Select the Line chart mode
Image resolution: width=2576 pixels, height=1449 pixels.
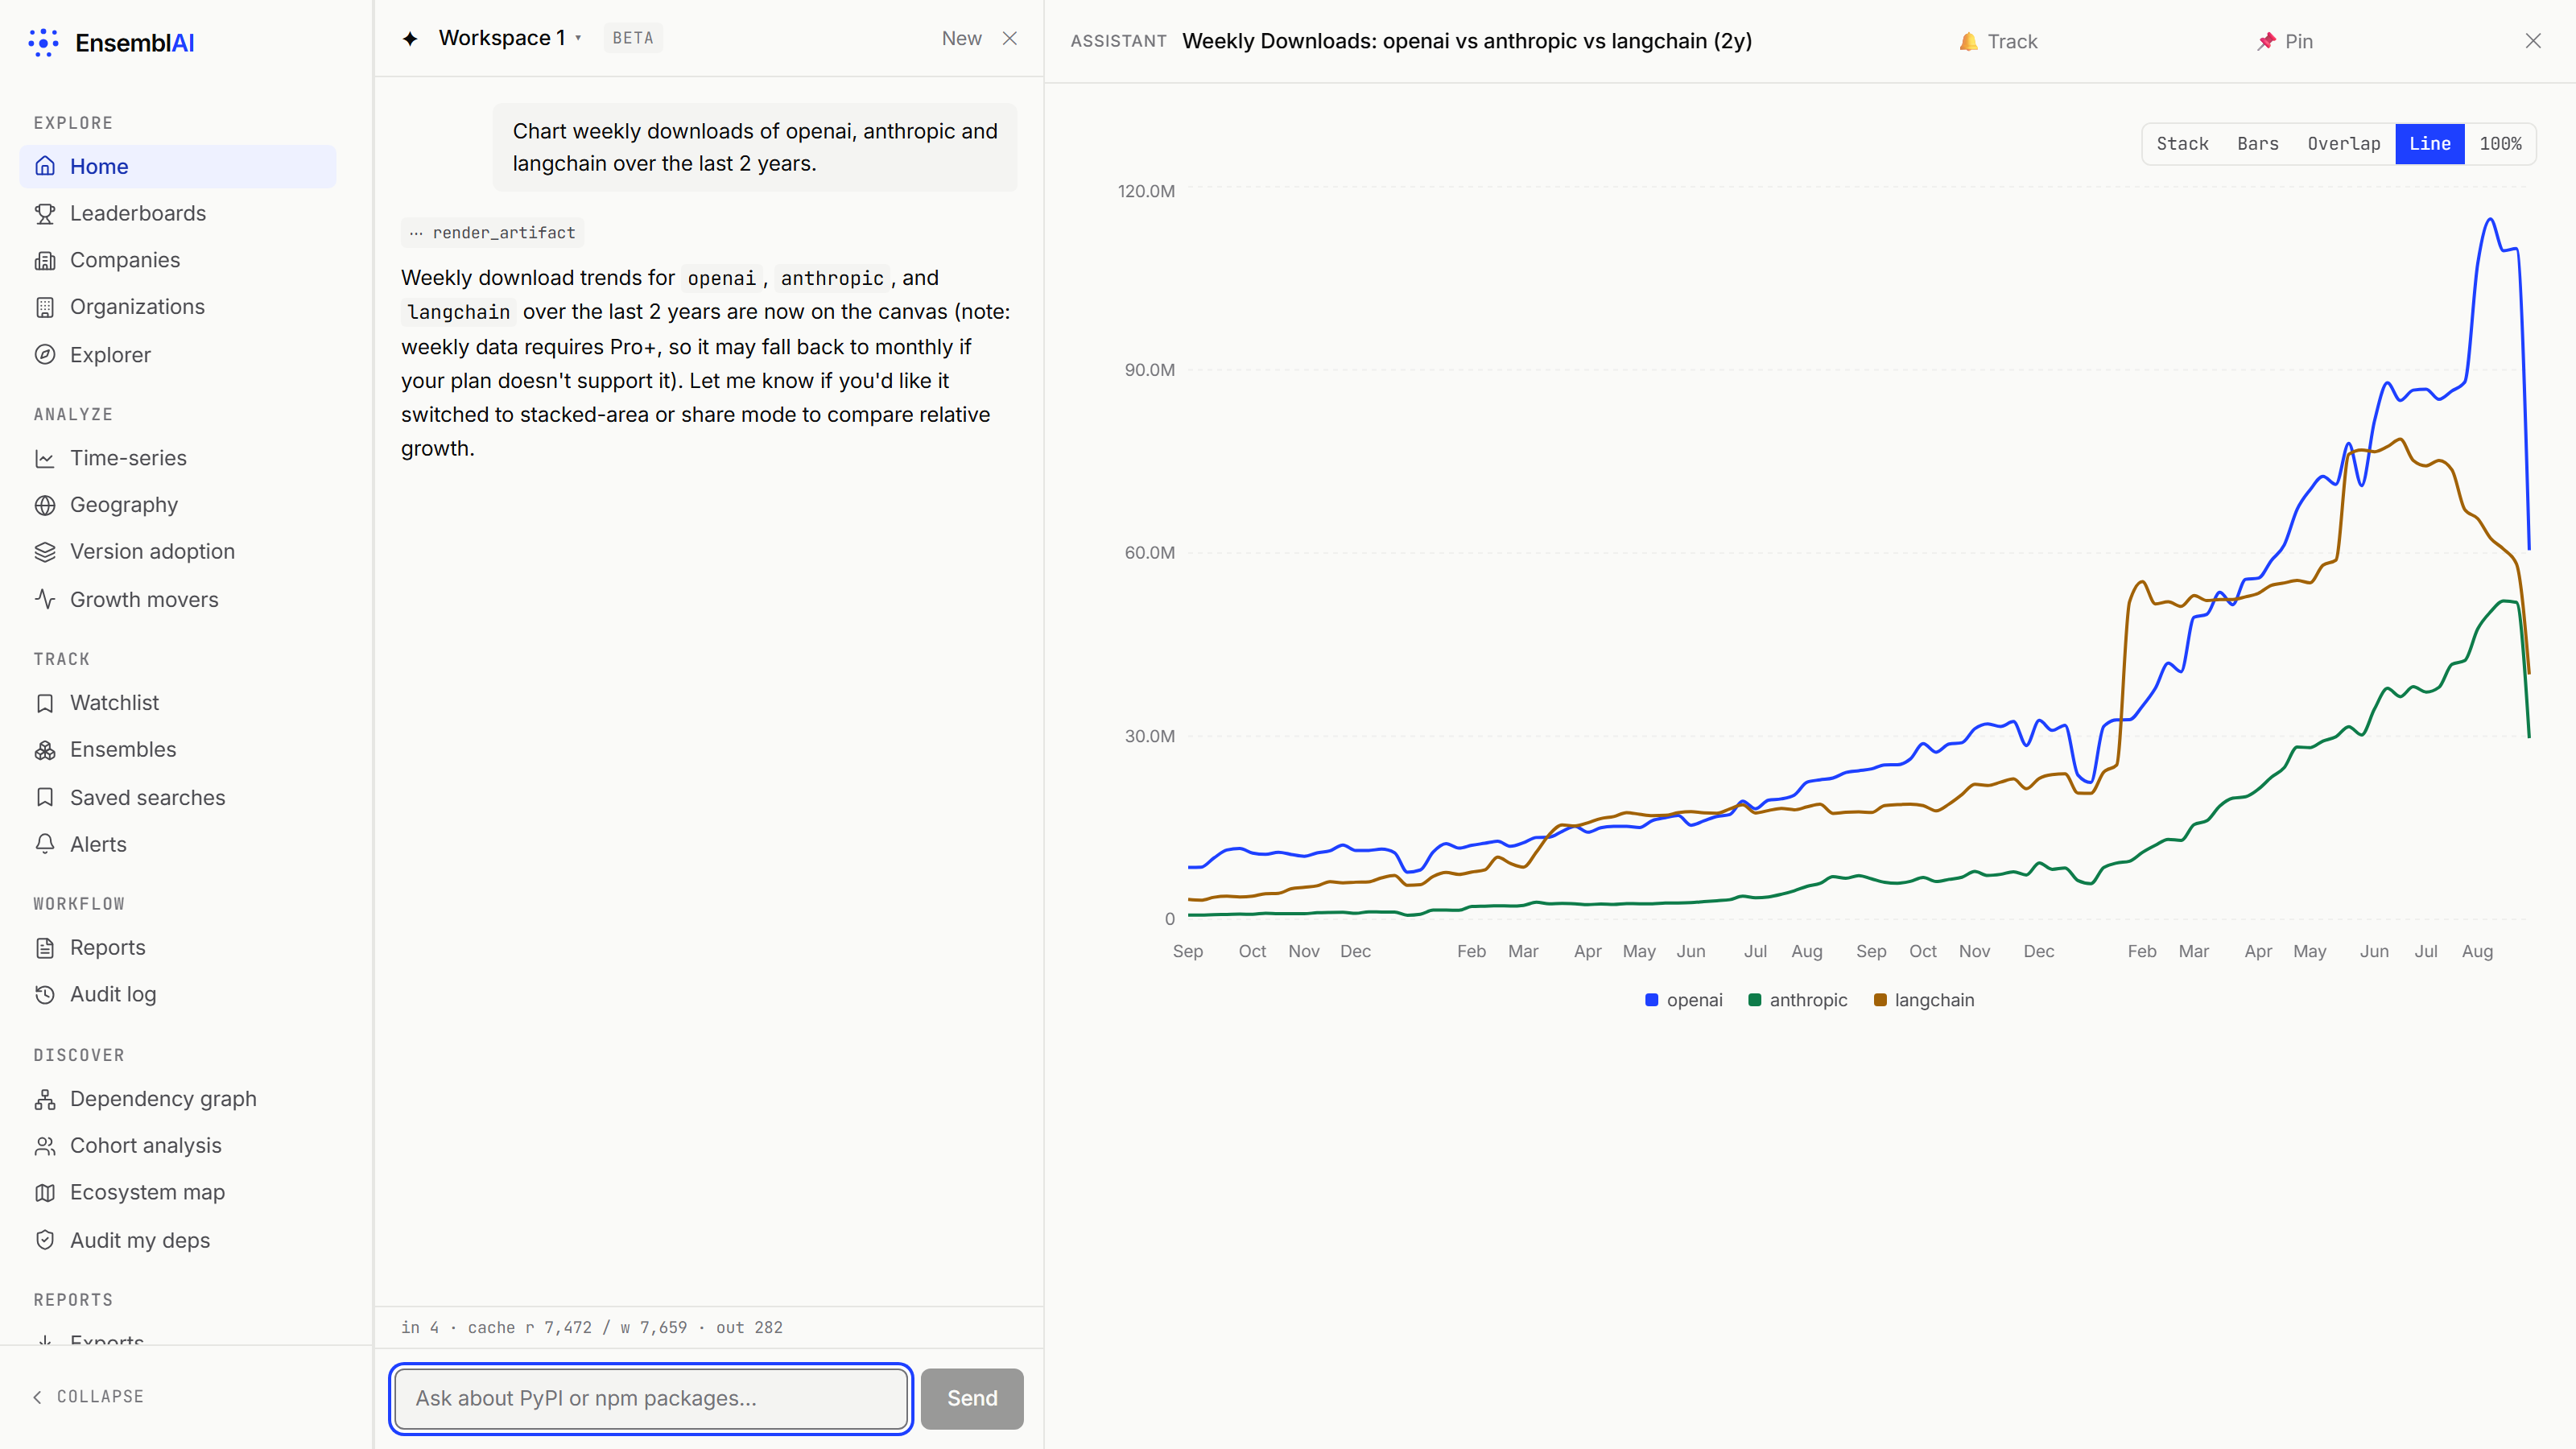pyautogui.click(x=2430, y=144)
